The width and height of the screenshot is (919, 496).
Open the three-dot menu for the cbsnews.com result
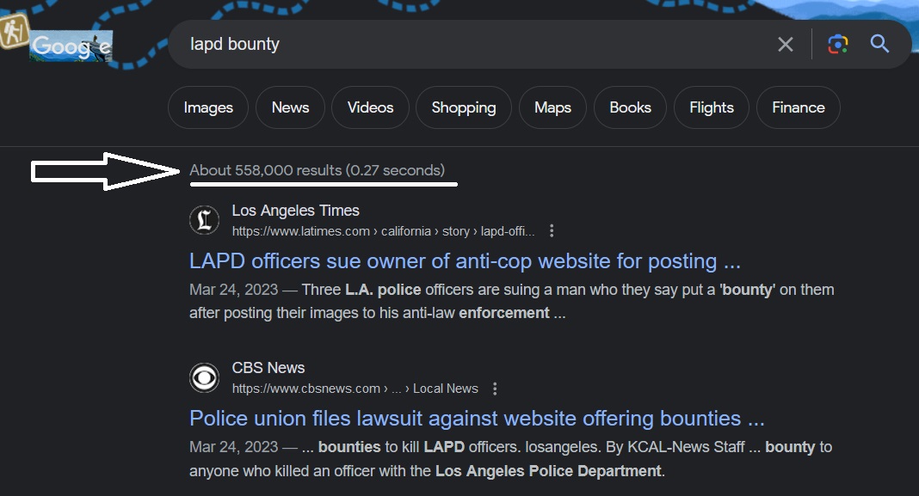(x=496, y=389)
